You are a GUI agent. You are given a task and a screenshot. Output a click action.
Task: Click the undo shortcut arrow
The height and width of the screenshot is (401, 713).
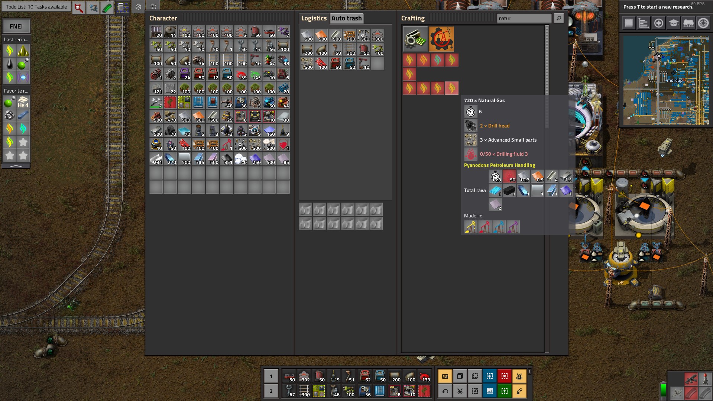[445, 391]
